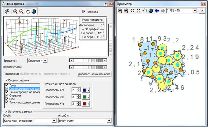Click the dark red XY plane color swatch
The image size is (208, 127).
point(84,104)
